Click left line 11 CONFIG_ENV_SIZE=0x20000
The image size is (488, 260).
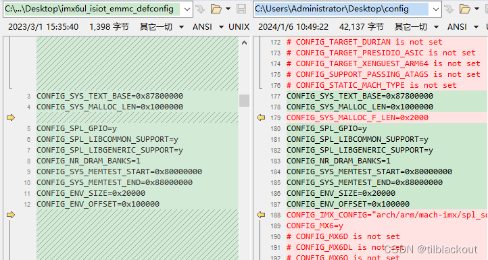pos(91,193)
